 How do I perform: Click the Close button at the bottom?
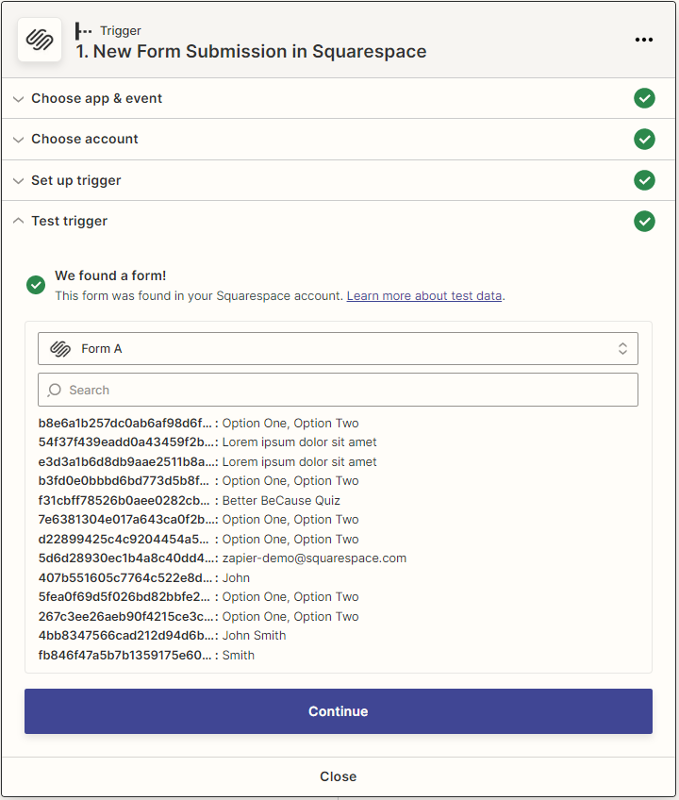[x=339, y=776]
